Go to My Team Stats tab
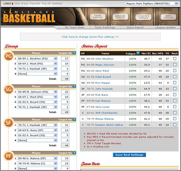 [x=74, y=27]
